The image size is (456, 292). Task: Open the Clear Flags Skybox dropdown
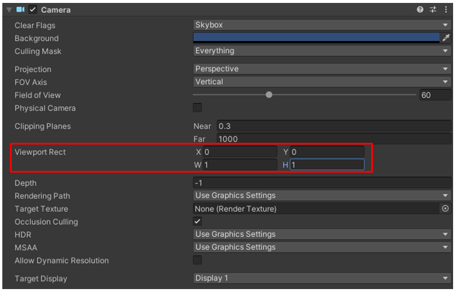click(x=322, y=25)
